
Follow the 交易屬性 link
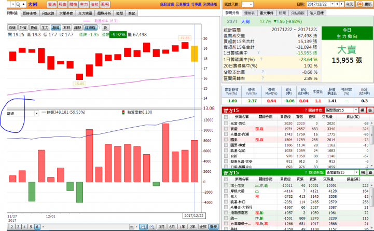click(x=183, y=4)
